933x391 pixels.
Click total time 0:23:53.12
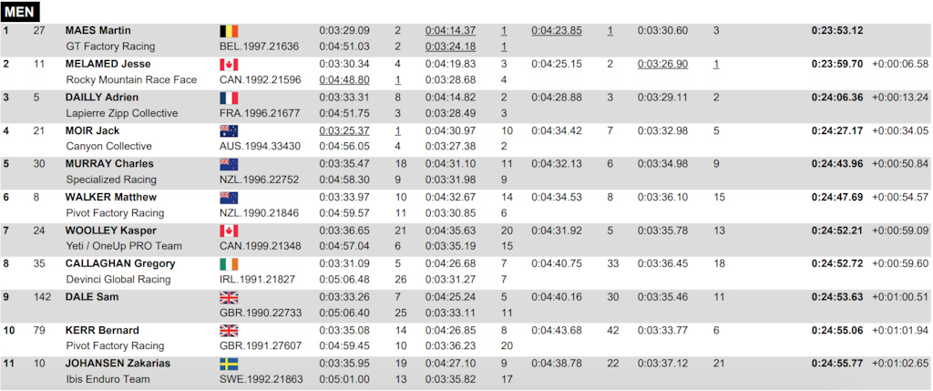(837, 30)
